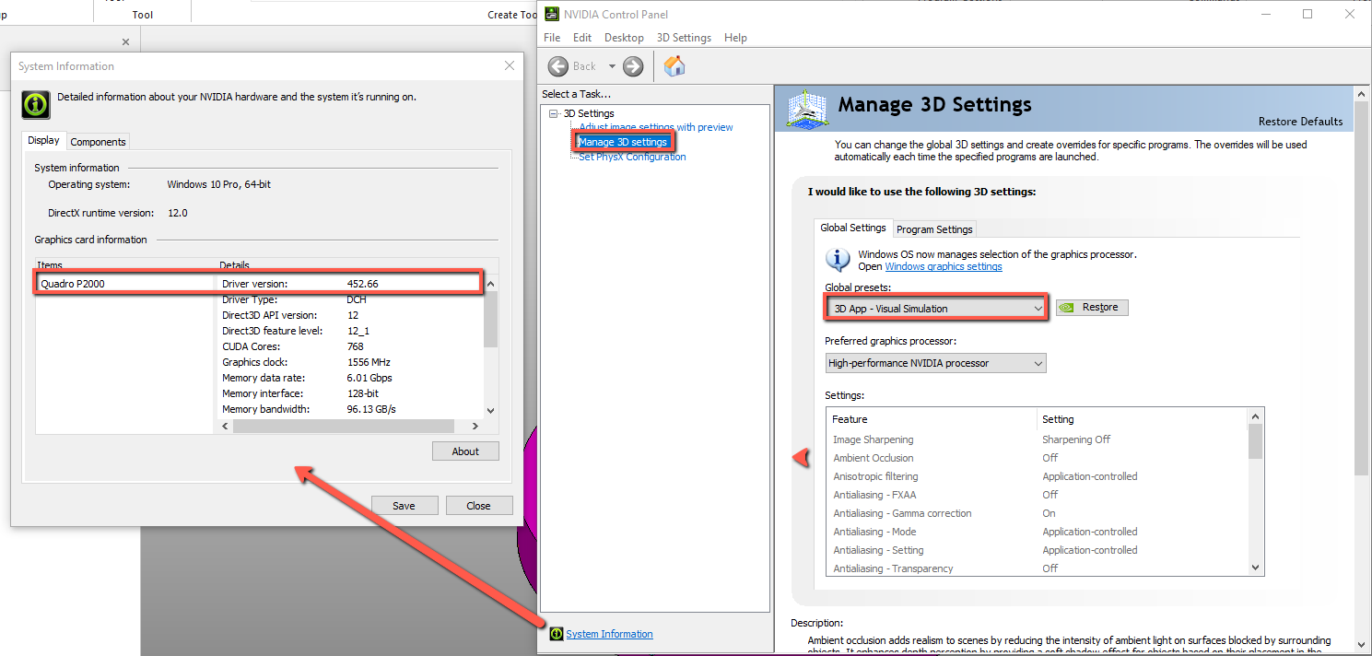Maximize the NVIDIA Control Panel window

pos(1308,14)
